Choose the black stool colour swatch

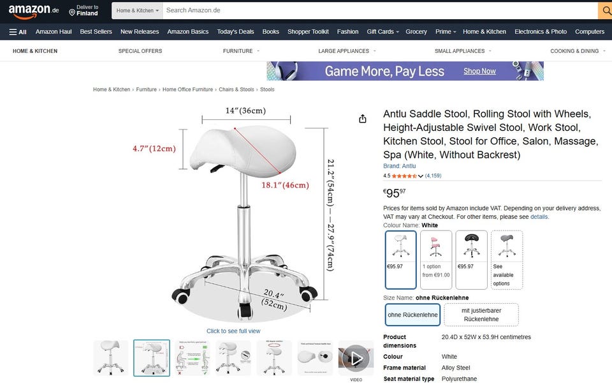click(x=472, y=260)
